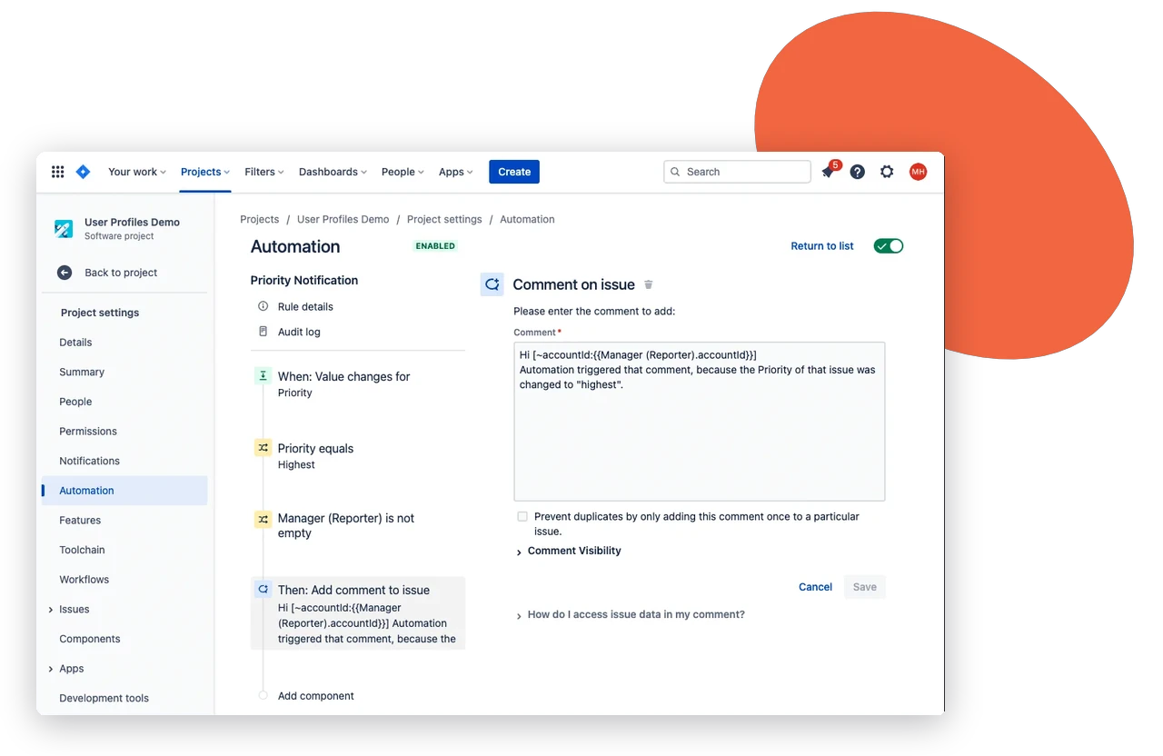Image resolution: width=1163 pixels, height=756 pixels.
Task: Select the Priority equals condition icon
Action: coord(263,448)
